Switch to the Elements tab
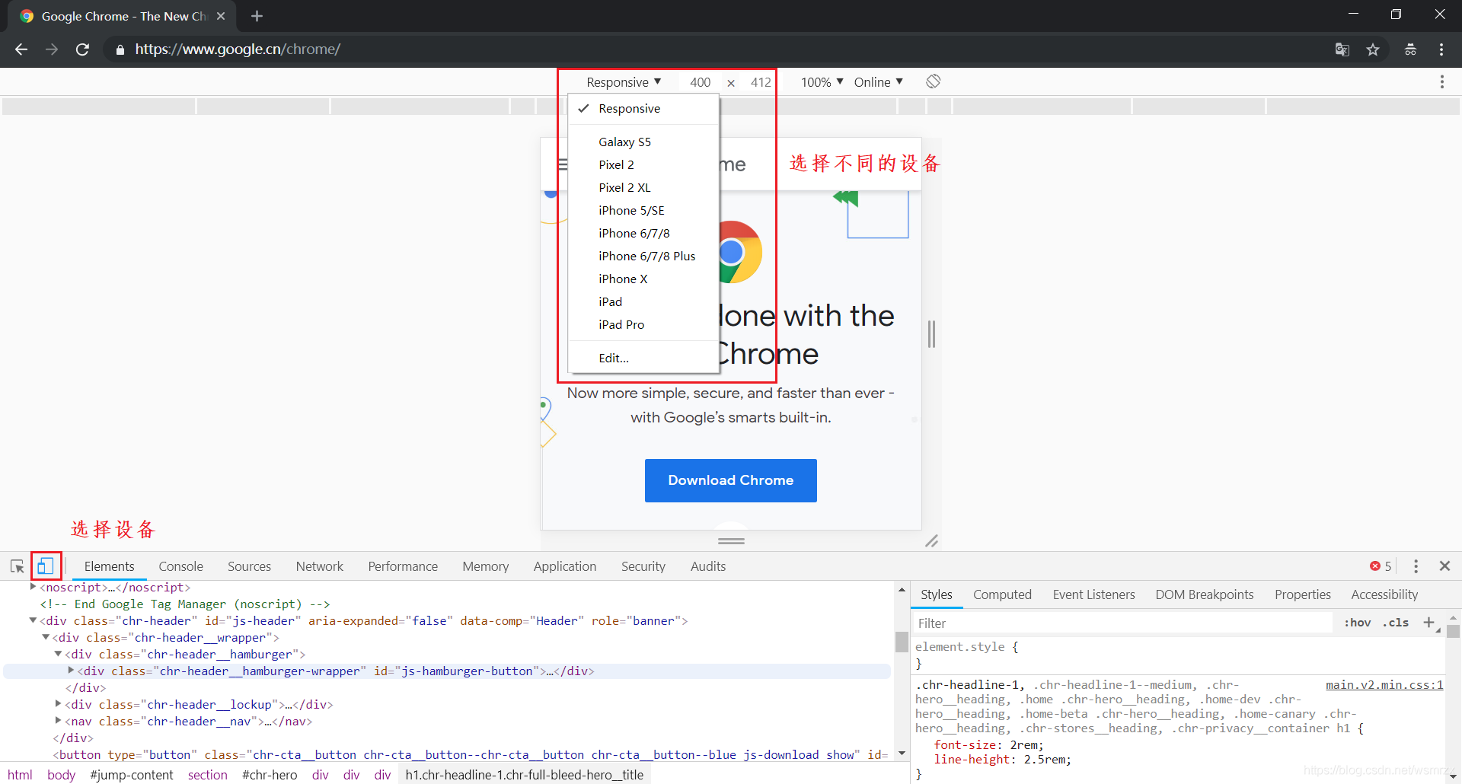 click(110, 566)
